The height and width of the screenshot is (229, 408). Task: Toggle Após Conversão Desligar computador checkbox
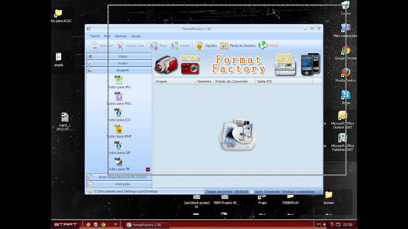tap(252, 192)
